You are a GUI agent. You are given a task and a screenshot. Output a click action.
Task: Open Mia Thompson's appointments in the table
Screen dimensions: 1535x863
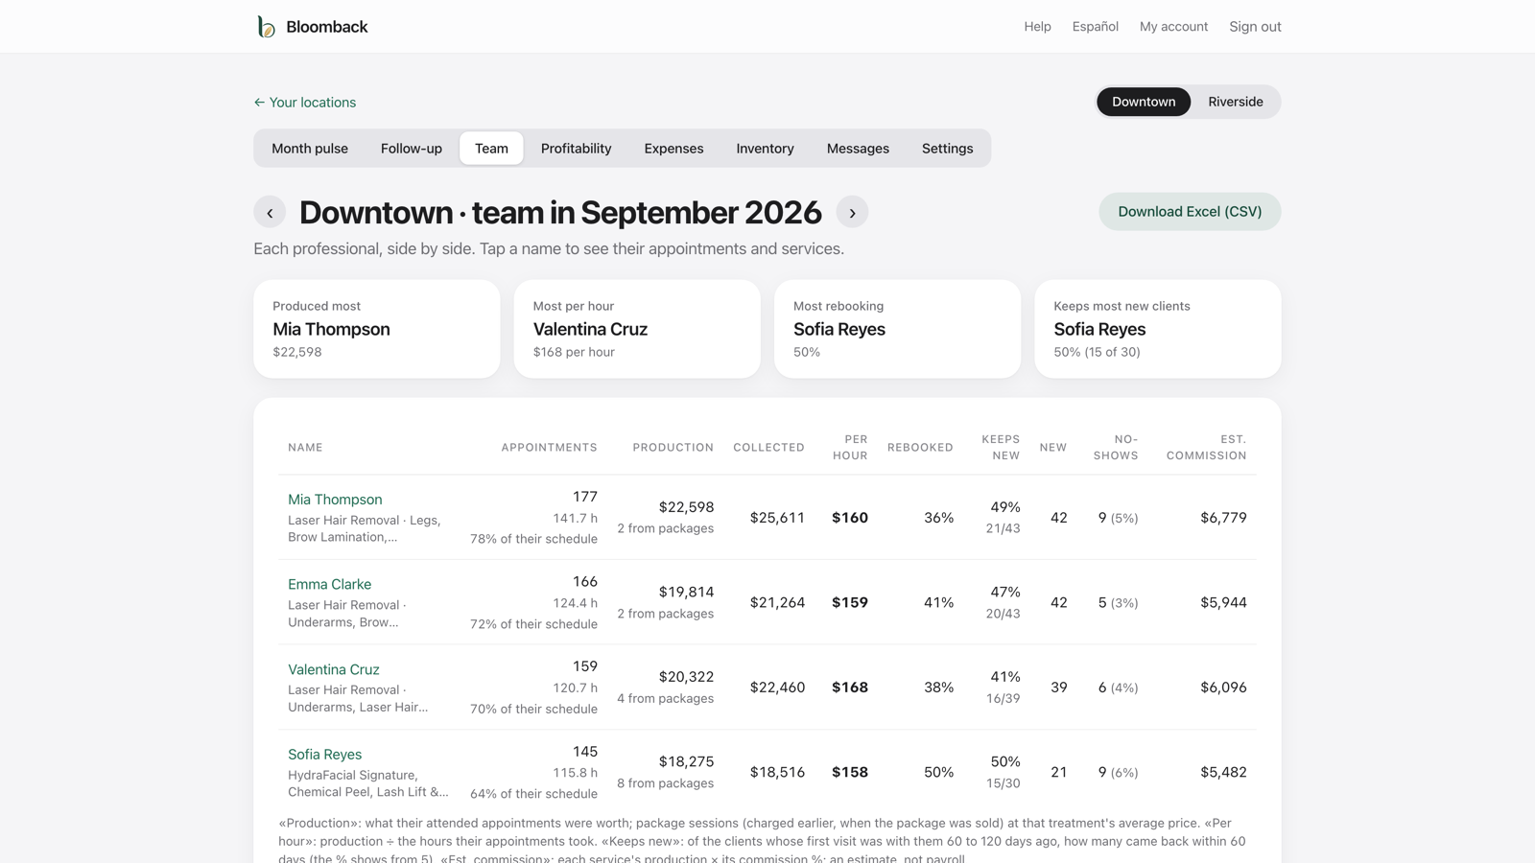335,500
